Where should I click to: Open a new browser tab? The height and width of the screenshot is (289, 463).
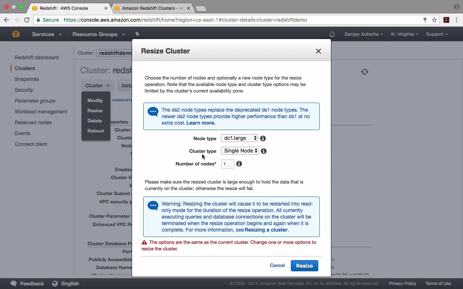(201, 9)
